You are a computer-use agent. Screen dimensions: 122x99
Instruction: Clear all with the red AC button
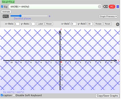coord(112,6)
